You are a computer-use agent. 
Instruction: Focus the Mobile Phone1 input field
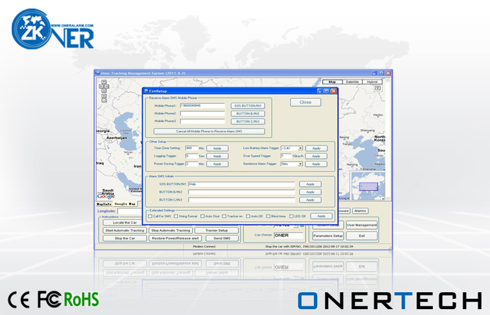point(203,106)
